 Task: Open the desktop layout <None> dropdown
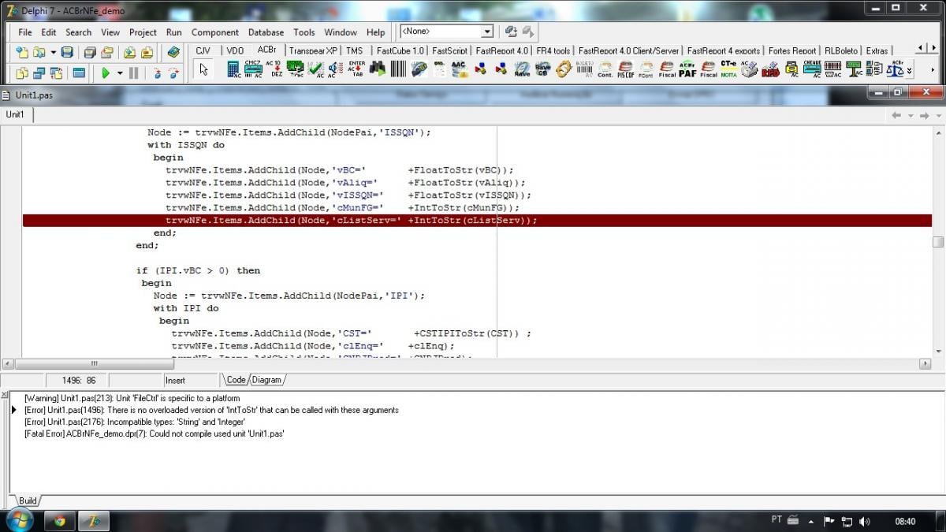pos(446,32)
